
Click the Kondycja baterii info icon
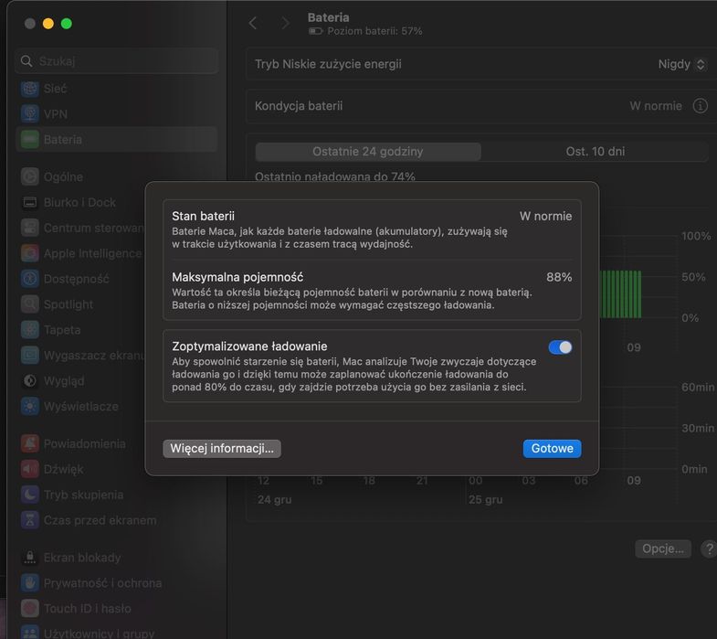pyautogui.click(x=700, y=106)
